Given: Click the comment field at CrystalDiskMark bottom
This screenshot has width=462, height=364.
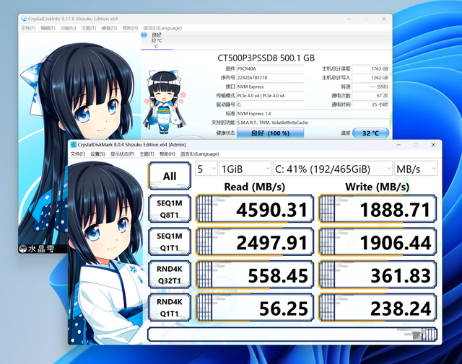Looking at the screenshot, I should coord(292,334).
